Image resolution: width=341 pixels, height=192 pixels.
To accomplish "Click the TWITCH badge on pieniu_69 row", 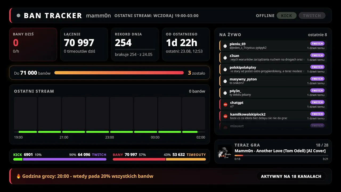I will tap(317, 43).
